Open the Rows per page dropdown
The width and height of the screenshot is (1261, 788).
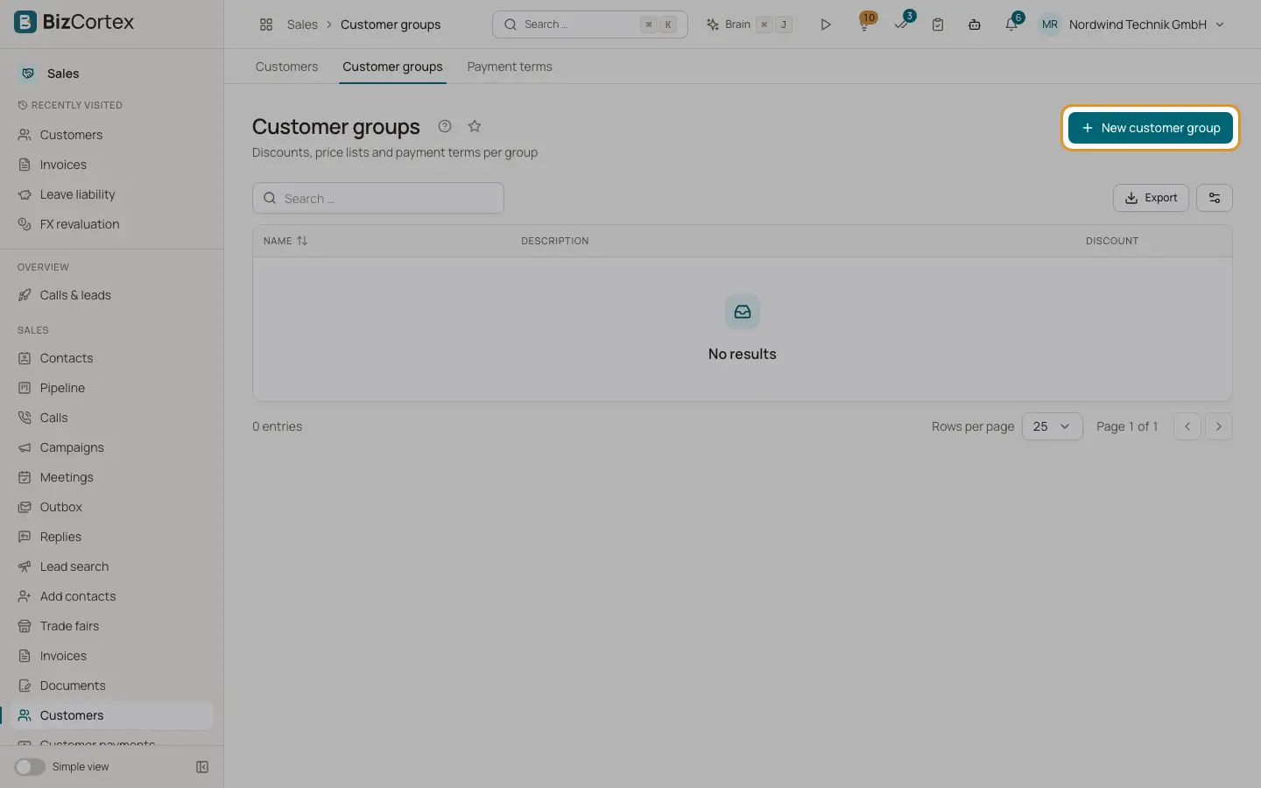pyautogui.click(x=1053, y=426)
